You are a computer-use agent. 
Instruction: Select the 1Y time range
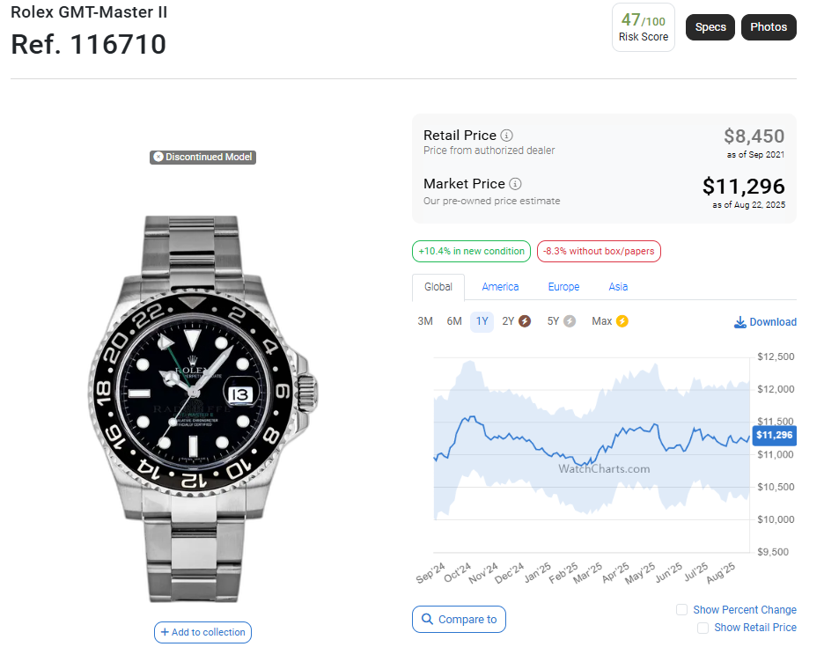[x=482, y=321]
